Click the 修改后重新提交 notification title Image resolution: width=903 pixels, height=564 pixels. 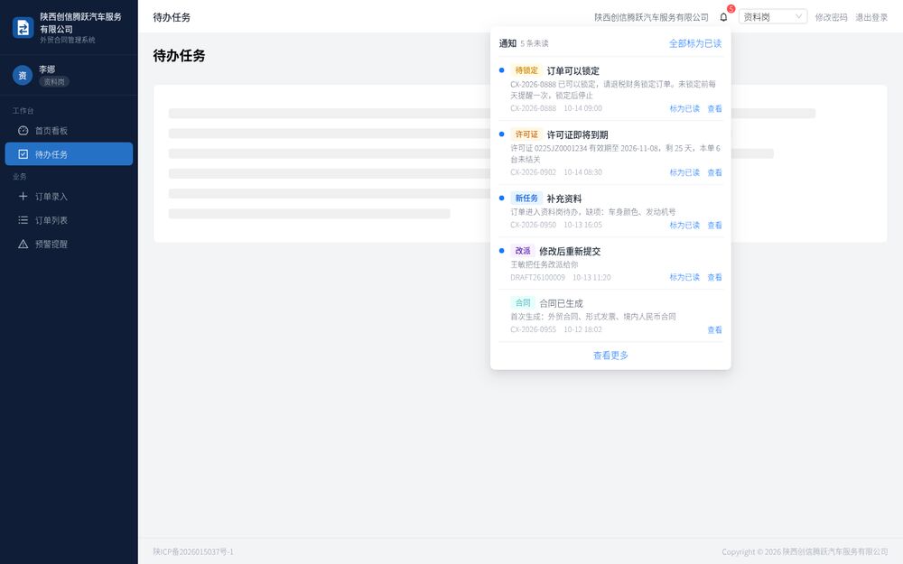570,251
